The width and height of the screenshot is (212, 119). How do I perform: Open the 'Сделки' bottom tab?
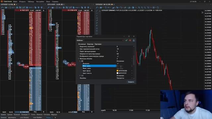pyautogui.click(x=10, y=115)
